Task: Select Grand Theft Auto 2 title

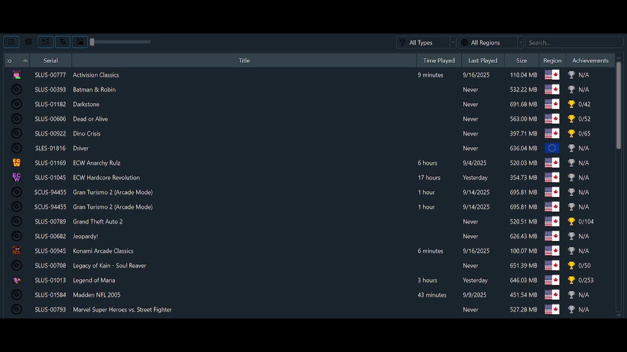Action: point(97,221)
